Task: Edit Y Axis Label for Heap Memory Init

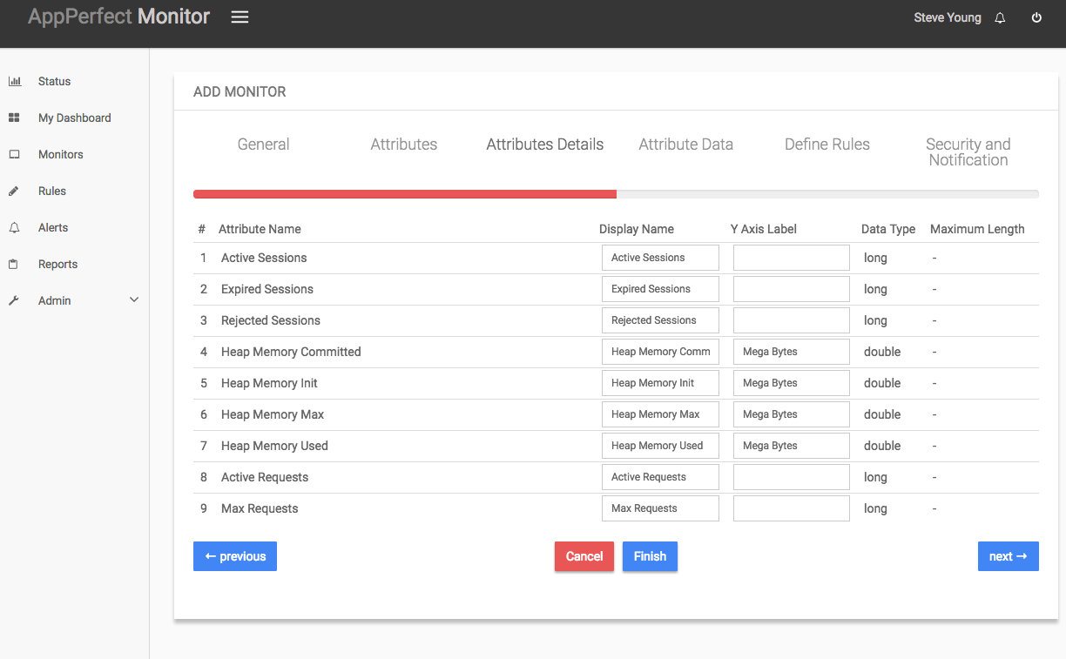Action: coord(792,383)
